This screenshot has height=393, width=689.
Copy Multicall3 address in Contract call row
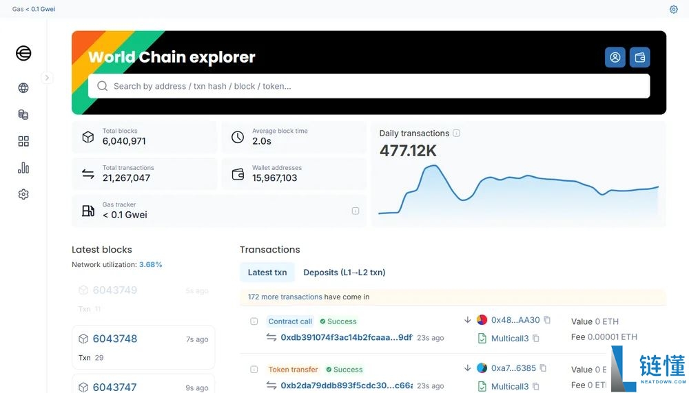tap(535, 338)
